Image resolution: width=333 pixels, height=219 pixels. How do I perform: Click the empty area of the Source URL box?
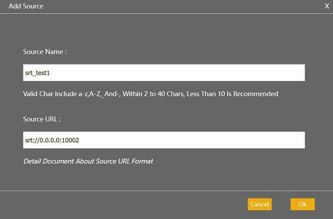pos(191,140)
